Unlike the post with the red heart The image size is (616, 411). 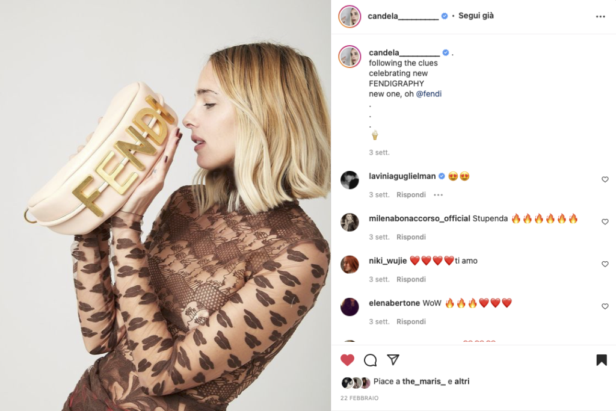[x=347, y=360]
